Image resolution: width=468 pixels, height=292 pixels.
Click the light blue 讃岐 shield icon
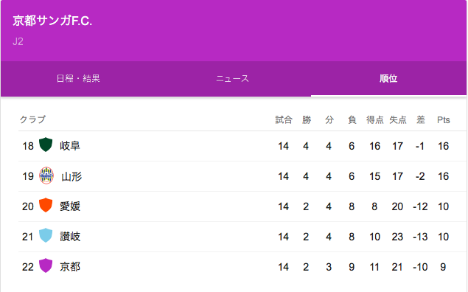click(x=46, y=235)
